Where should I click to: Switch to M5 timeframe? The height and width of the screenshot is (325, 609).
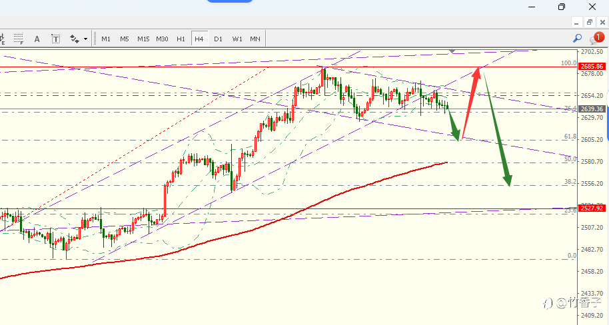click(125, 39)
